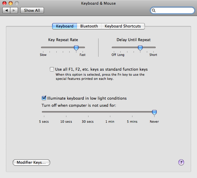Screen dimensions: 197x178
Task: Click the keyboard illumination timeout slider thumb
Action: (154, 112)
